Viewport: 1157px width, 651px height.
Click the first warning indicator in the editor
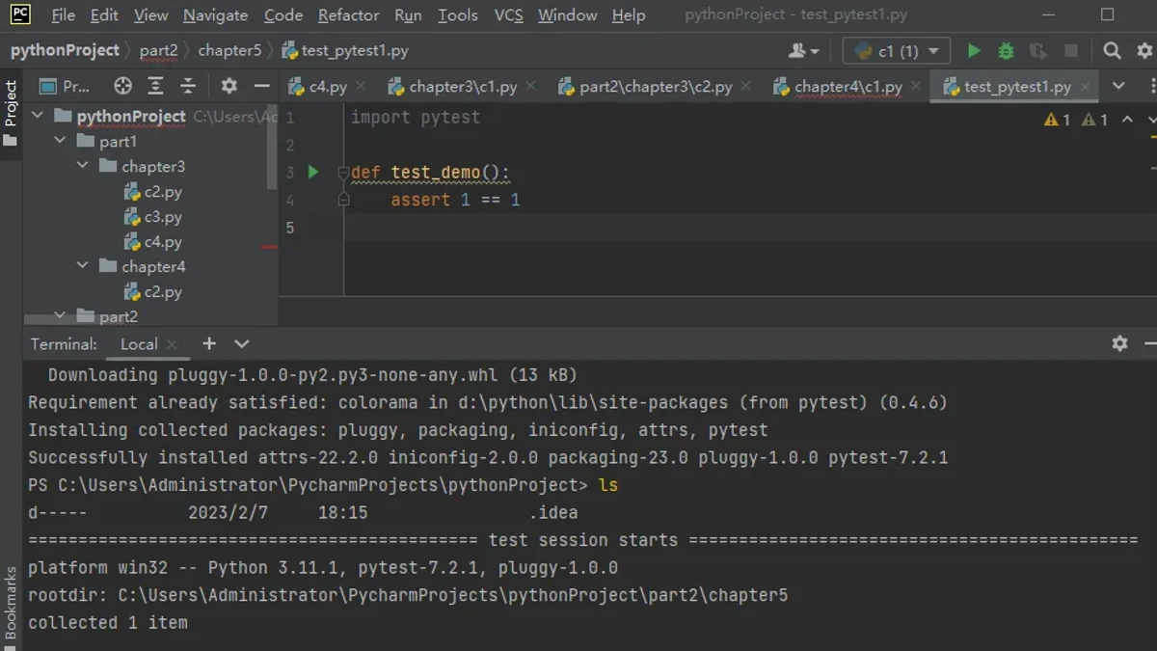point(1057,120)
